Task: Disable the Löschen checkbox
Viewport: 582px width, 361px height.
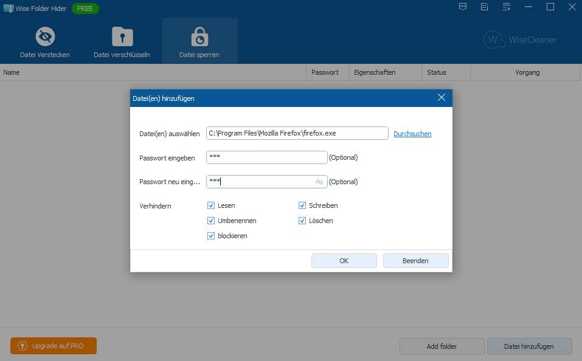Action: (x=302, y=221)
